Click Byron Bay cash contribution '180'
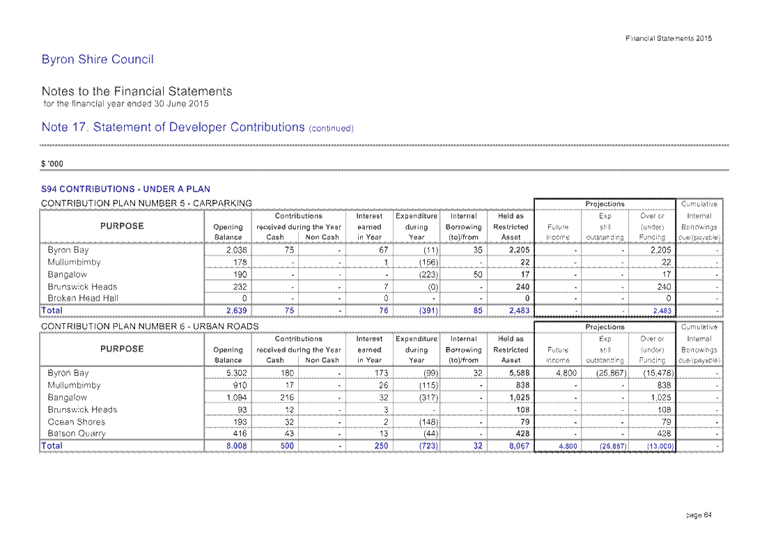The height and width of the screenshot is (539, 762). (x=287, y=373)
